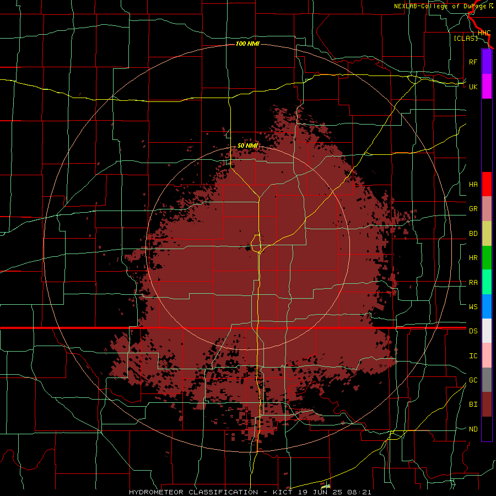This screenshot has width=496, height=496.
Task: Click the 100 NMI range ring label
Action: tap(247, 44)
